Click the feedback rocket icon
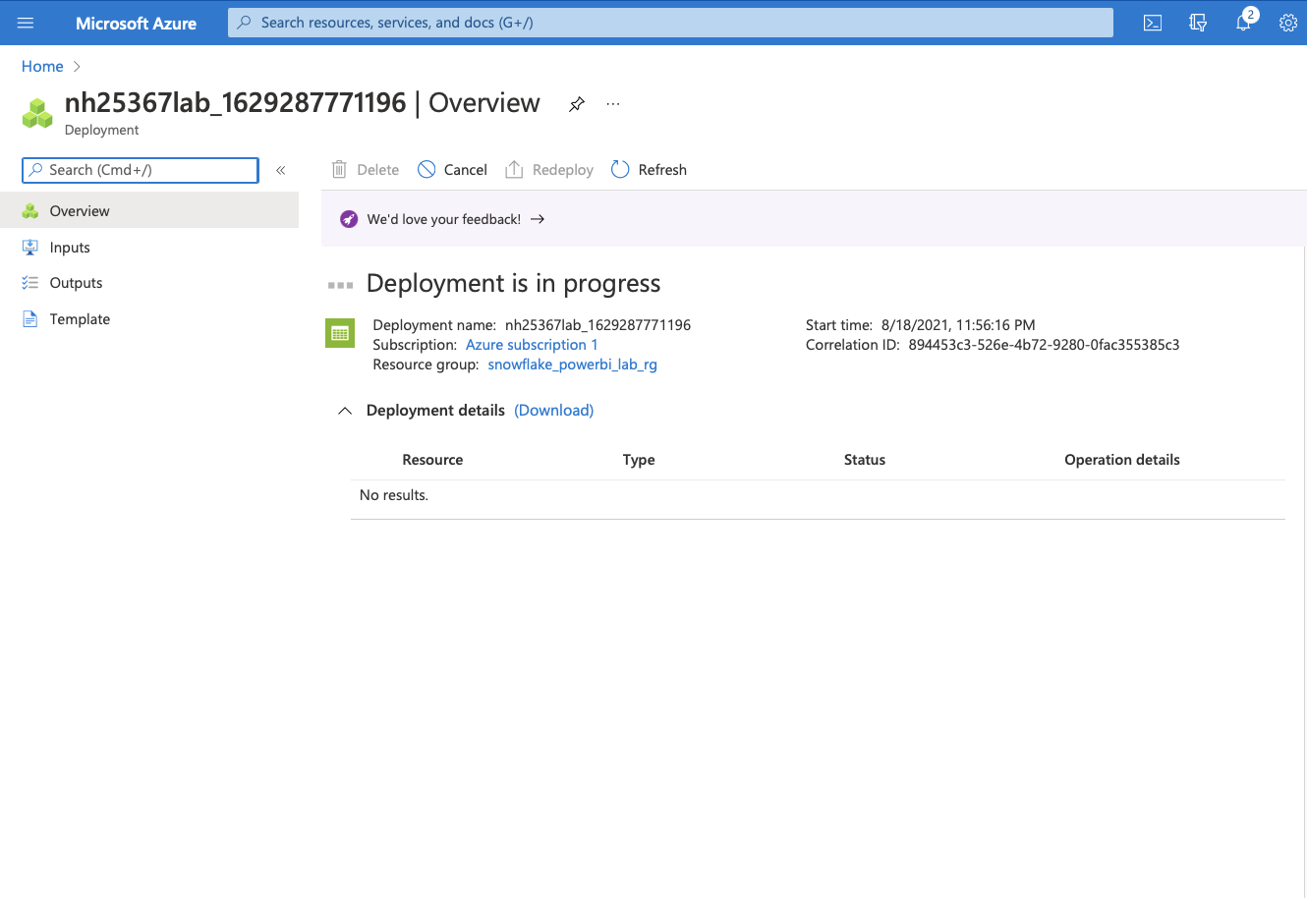 349,219
